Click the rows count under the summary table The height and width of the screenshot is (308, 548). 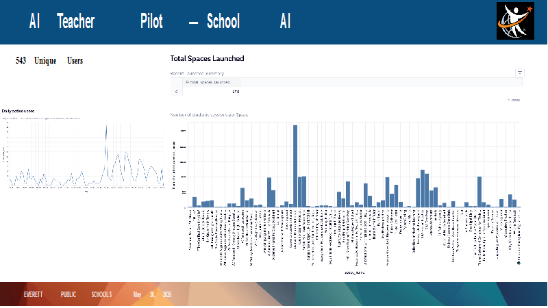[x=514, y=100]
